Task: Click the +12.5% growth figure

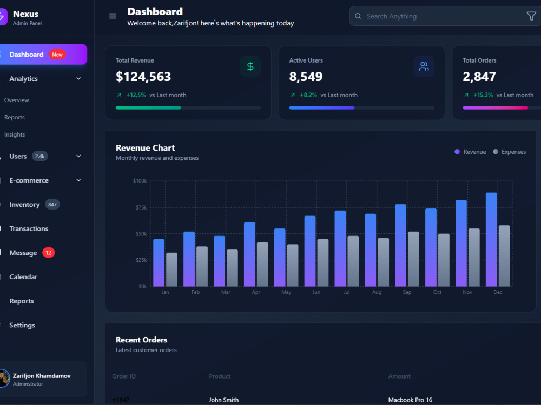Action: (136, 95)
